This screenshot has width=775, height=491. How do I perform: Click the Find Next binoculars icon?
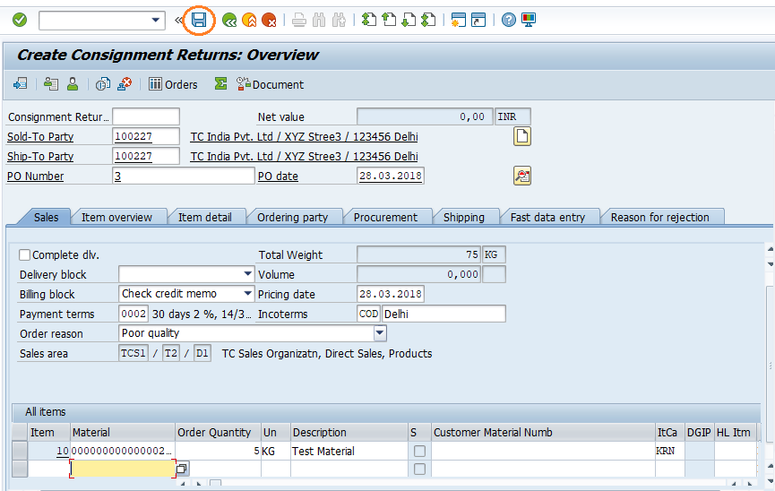(339, 21)
